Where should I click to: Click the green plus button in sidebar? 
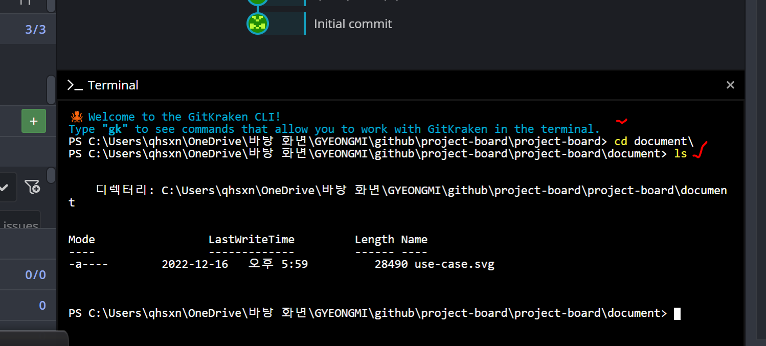point(34,121)
